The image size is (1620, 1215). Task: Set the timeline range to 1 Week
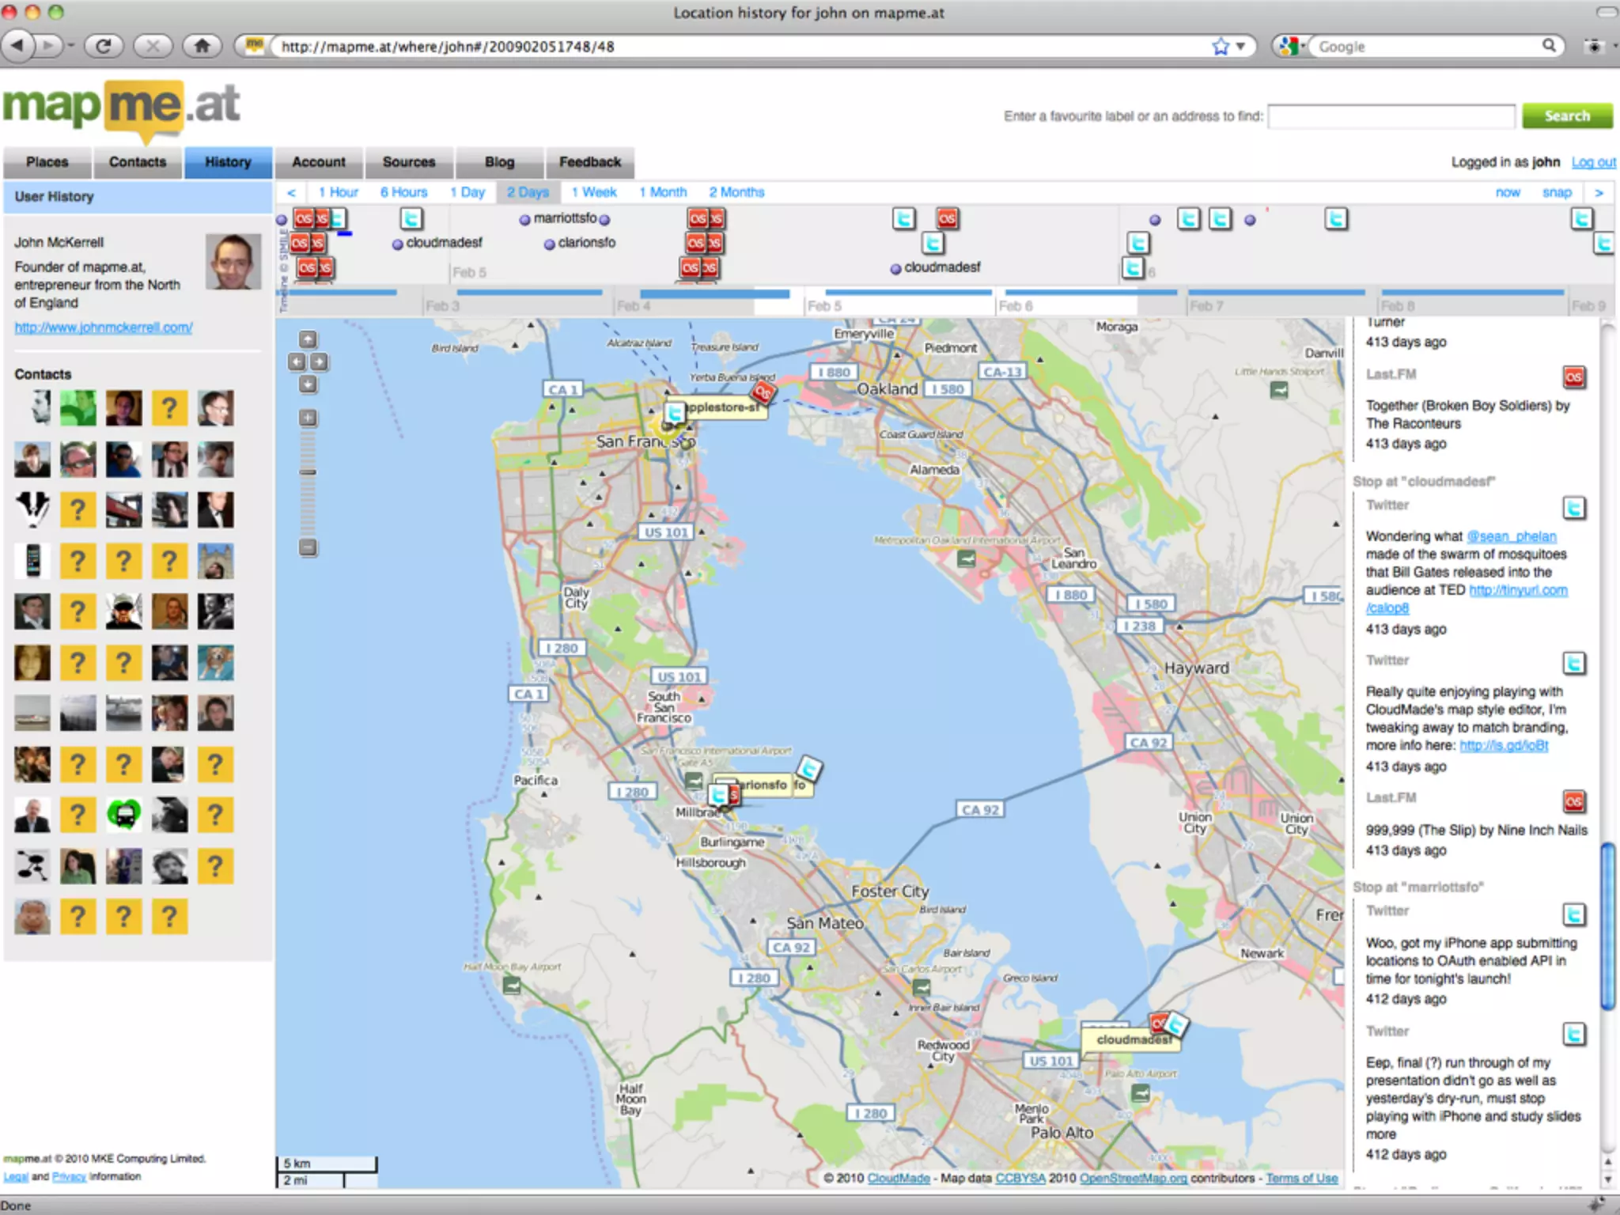pos(594,192)
